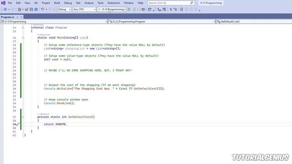Open the undo history dropdown arrow
Screen dimensions: 292x164
(46, 9)
